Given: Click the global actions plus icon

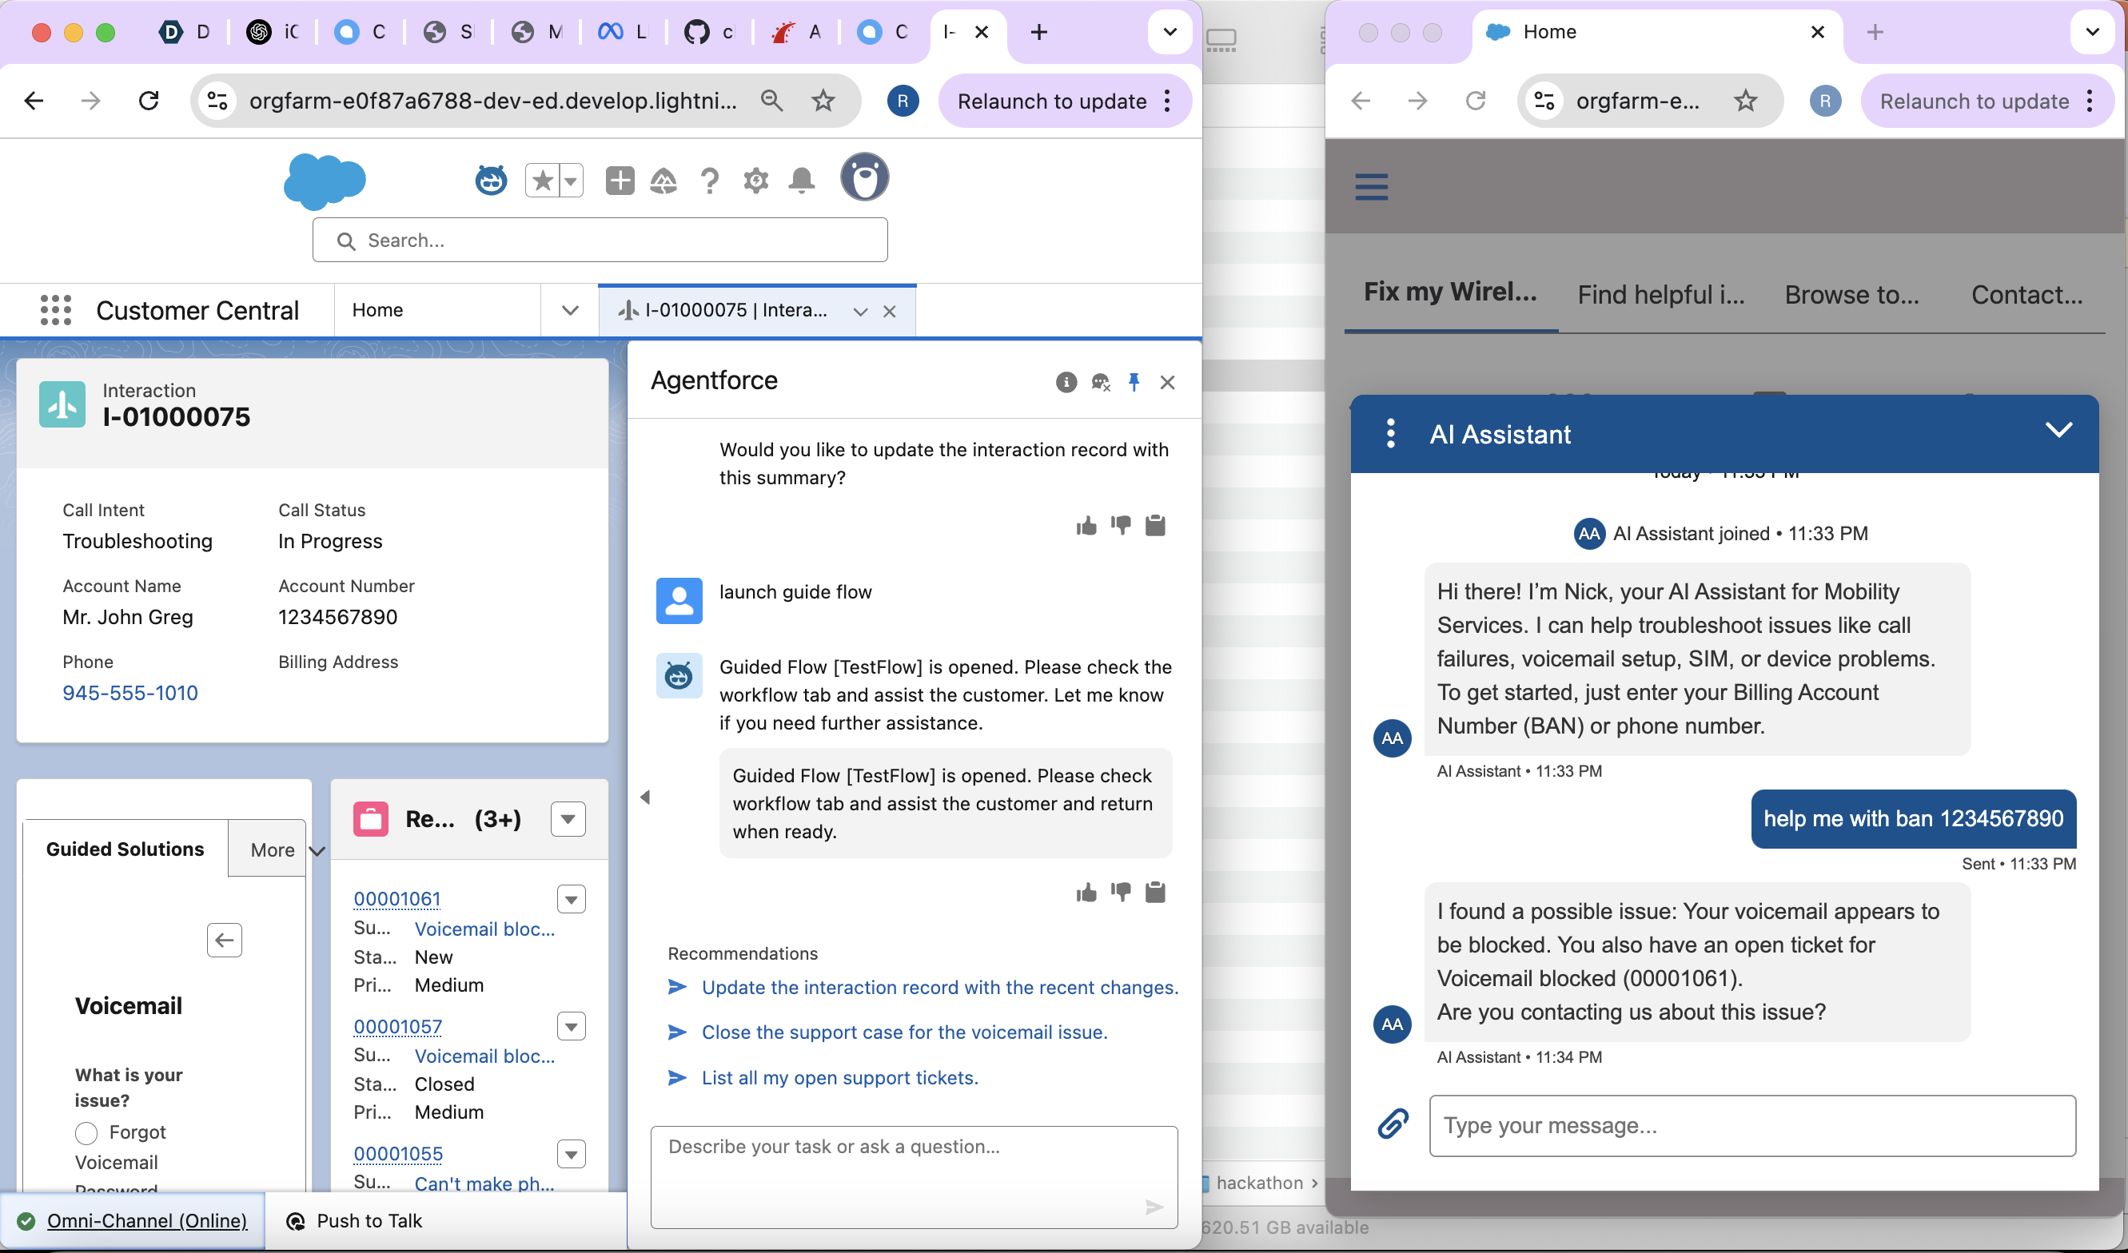Looking at the screenshot, I should pyautogui.click(x=620, y=180).
